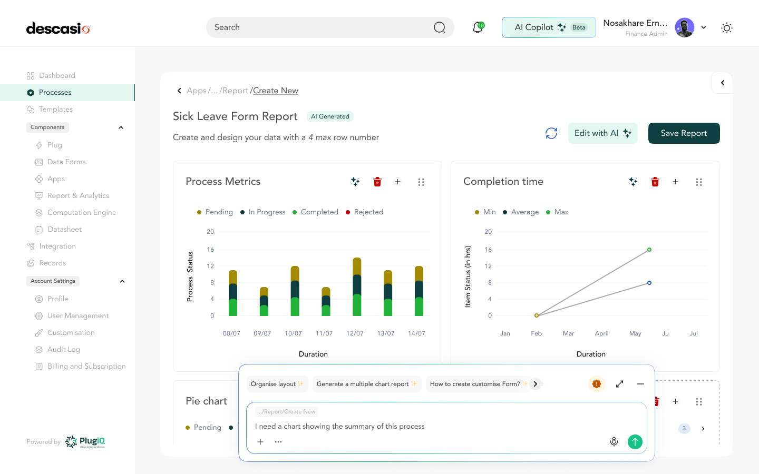Open AI Copilot Beta
759x474 pixels.
549,27
